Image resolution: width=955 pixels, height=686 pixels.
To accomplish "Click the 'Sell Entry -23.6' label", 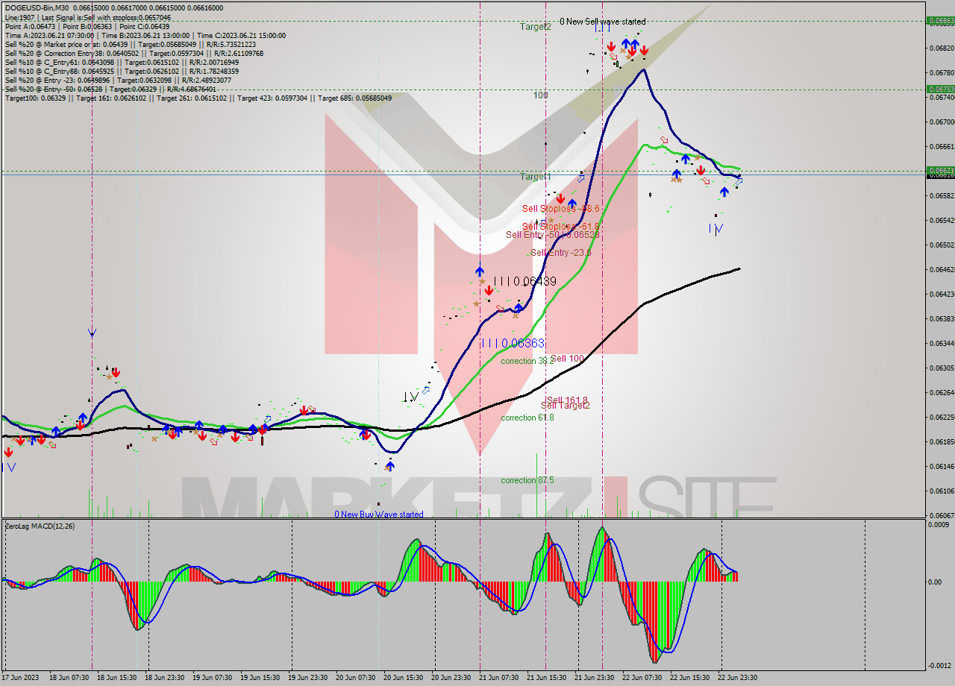I will [x=561, y=253].
